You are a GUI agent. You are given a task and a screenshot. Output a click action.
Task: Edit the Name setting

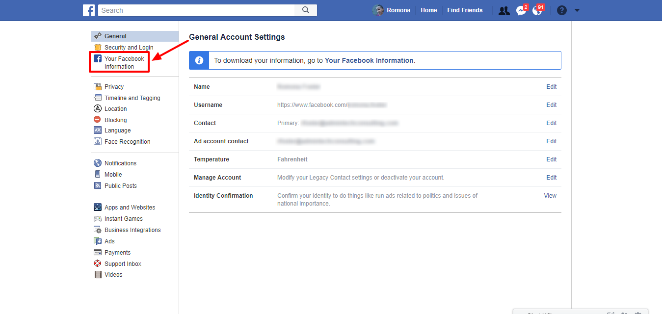point(552,87)
